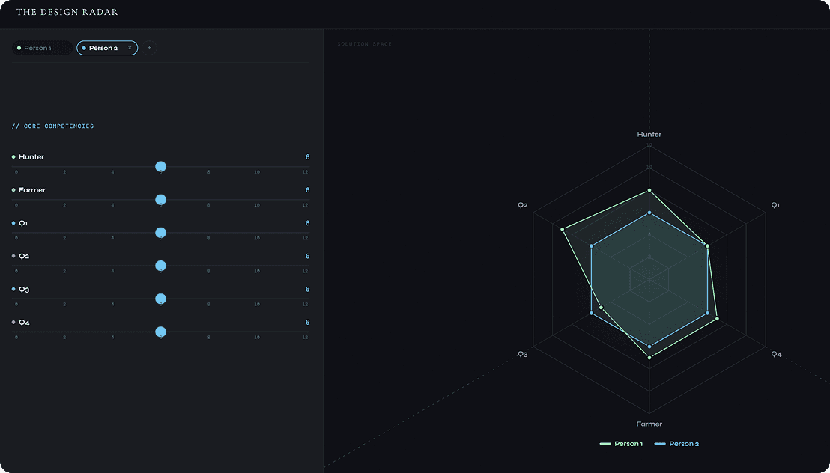The height and width of the screenshot is (473, 830).
Task: Click the Core Competencies heading
Action: [53, 126]
